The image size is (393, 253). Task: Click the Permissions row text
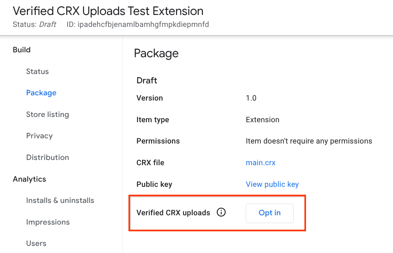pos(158,141)
